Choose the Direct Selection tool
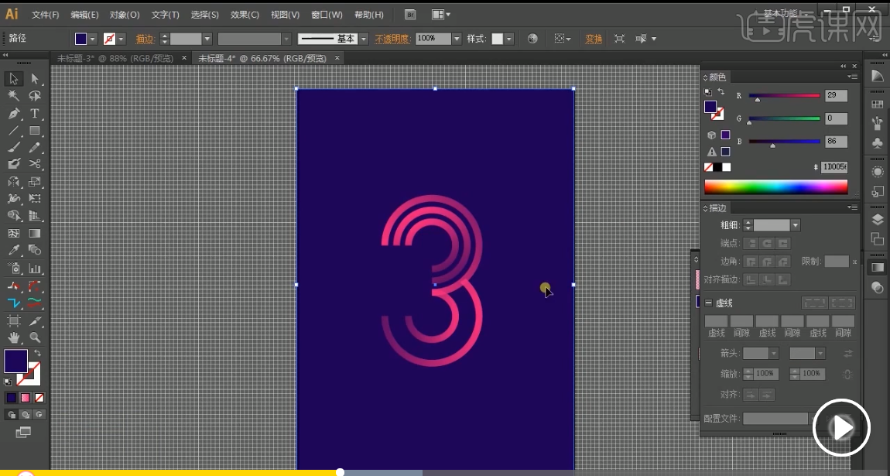Image resolution: width=890 pixels, height=476 pixels. tap(35, 78)
